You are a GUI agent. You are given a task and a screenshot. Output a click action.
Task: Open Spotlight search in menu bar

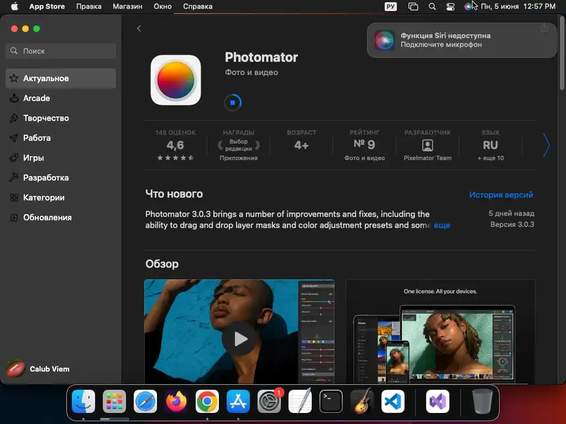432,7
